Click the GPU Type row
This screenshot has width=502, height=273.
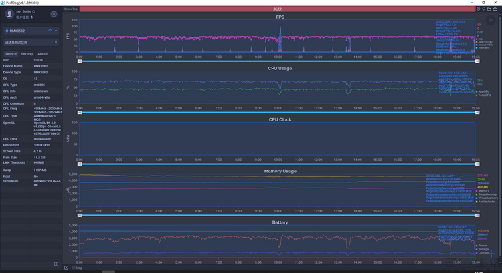[31, 117]
